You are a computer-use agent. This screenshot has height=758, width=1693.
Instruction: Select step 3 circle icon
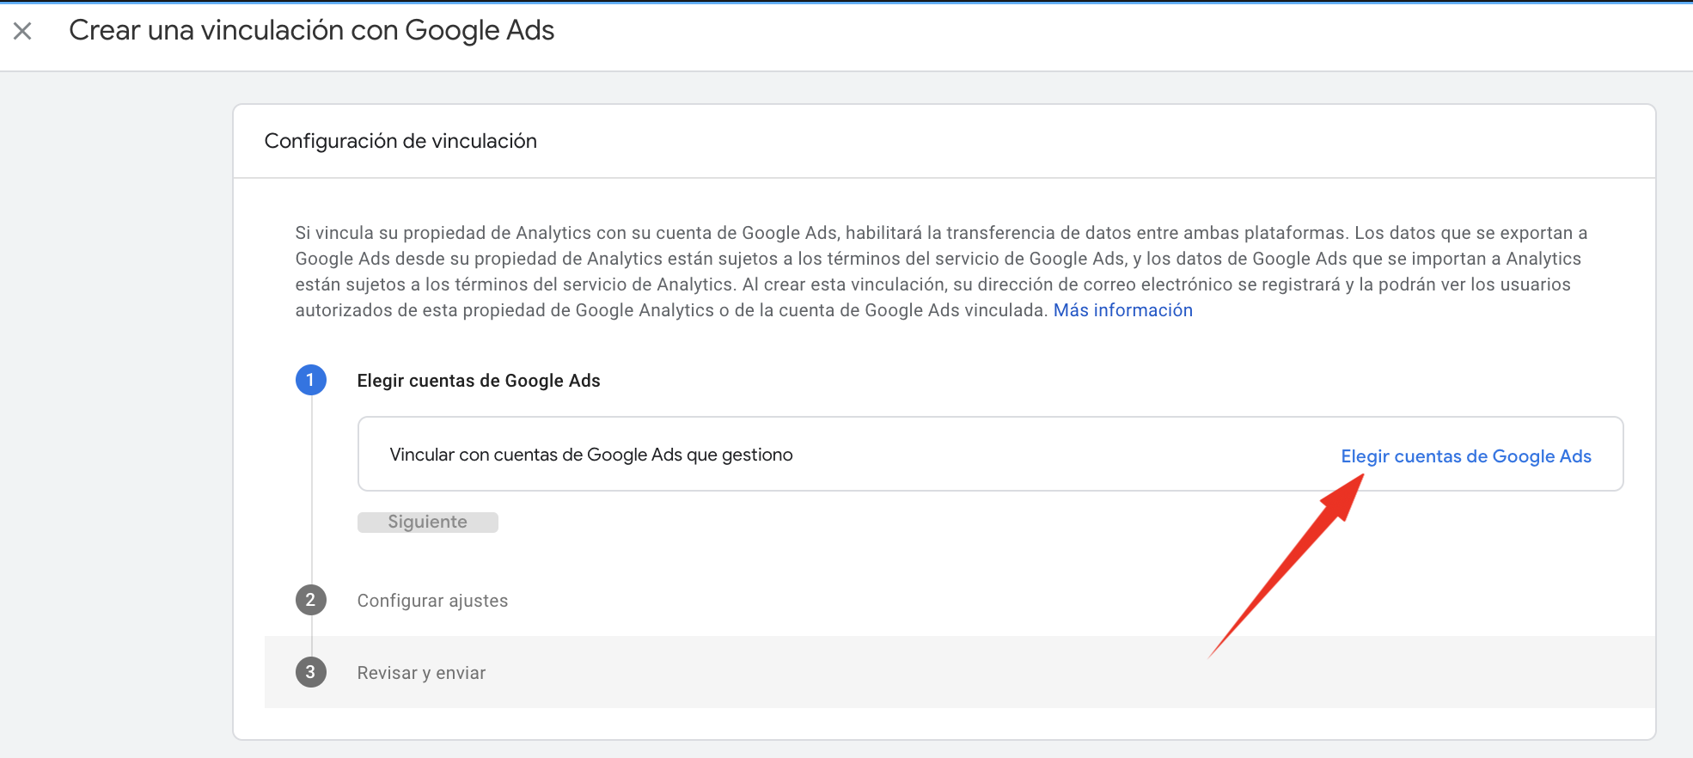[x=311, y=672]
